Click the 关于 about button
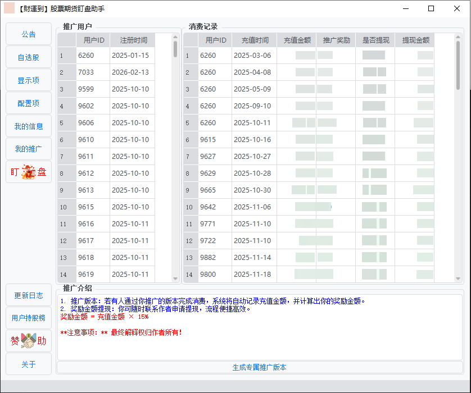The width and height of the screenshot is (471, 393). tap(29, 364)
